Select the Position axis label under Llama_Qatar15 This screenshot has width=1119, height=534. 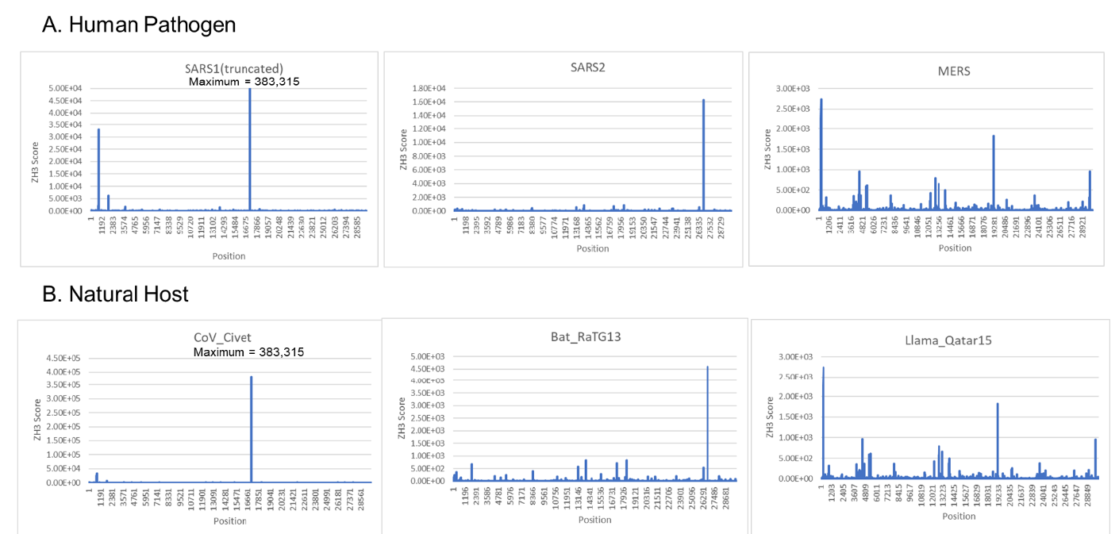pyautogui.click(x=959, y=516)
